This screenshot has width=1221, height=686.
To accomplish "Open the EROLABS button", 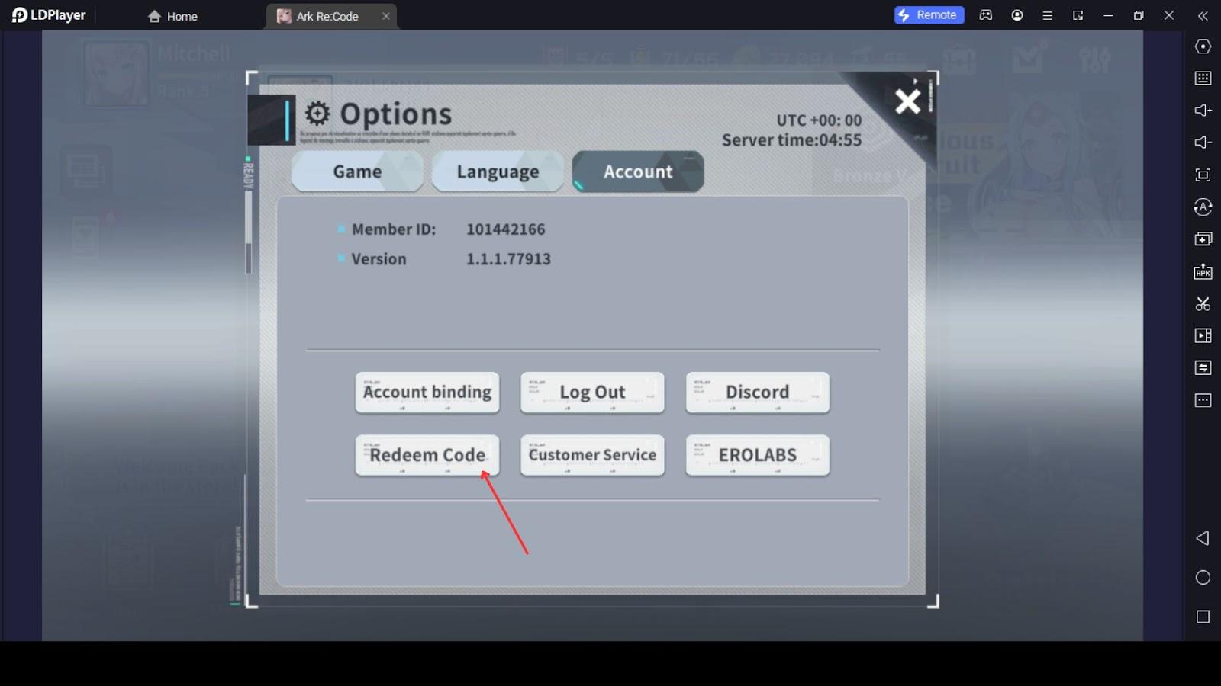I will 757,455.
